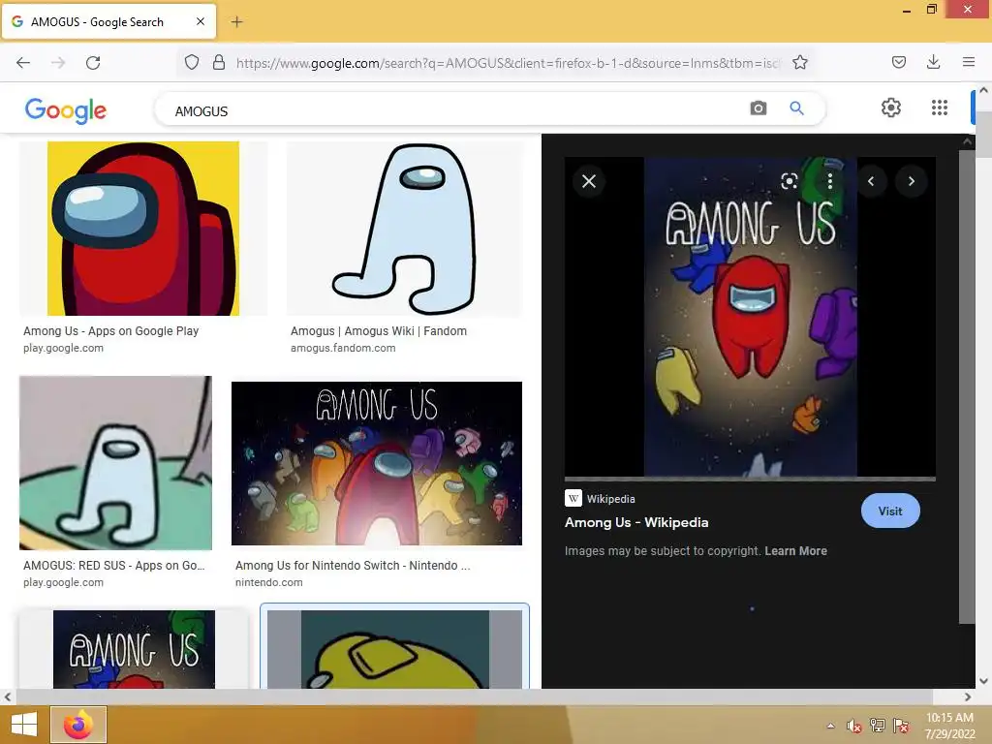Open bottom-left Among Us poster thumbnail

click(x=134, y=649)
